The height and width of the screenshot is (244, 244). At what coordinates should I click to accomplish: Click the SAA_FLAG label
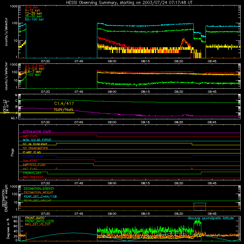pyautogui.click(x=30, y=161)
